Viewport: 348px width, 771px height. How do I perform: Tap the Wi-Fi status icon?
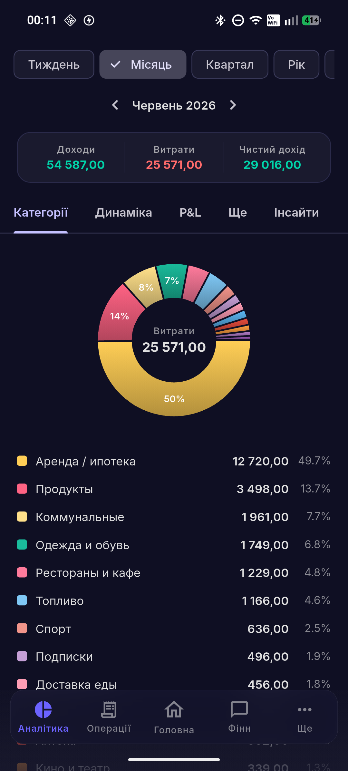pos(256,20)
